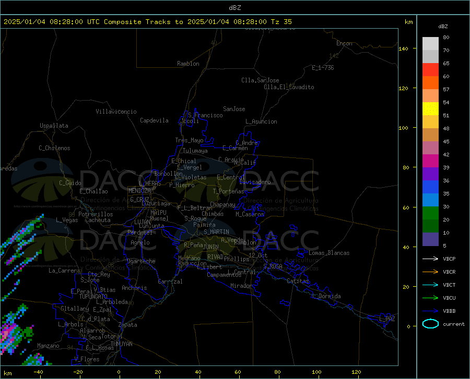Select the bright yellow swatch between 54 and 51

pos(430,109)
